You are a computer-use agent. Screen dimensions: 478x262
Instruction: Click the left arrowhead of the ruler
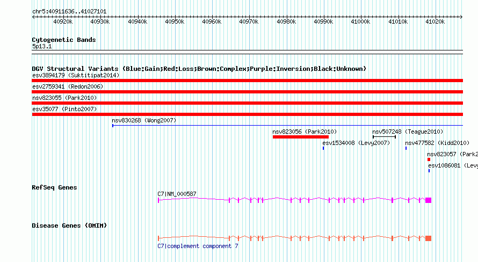[33, 17]
